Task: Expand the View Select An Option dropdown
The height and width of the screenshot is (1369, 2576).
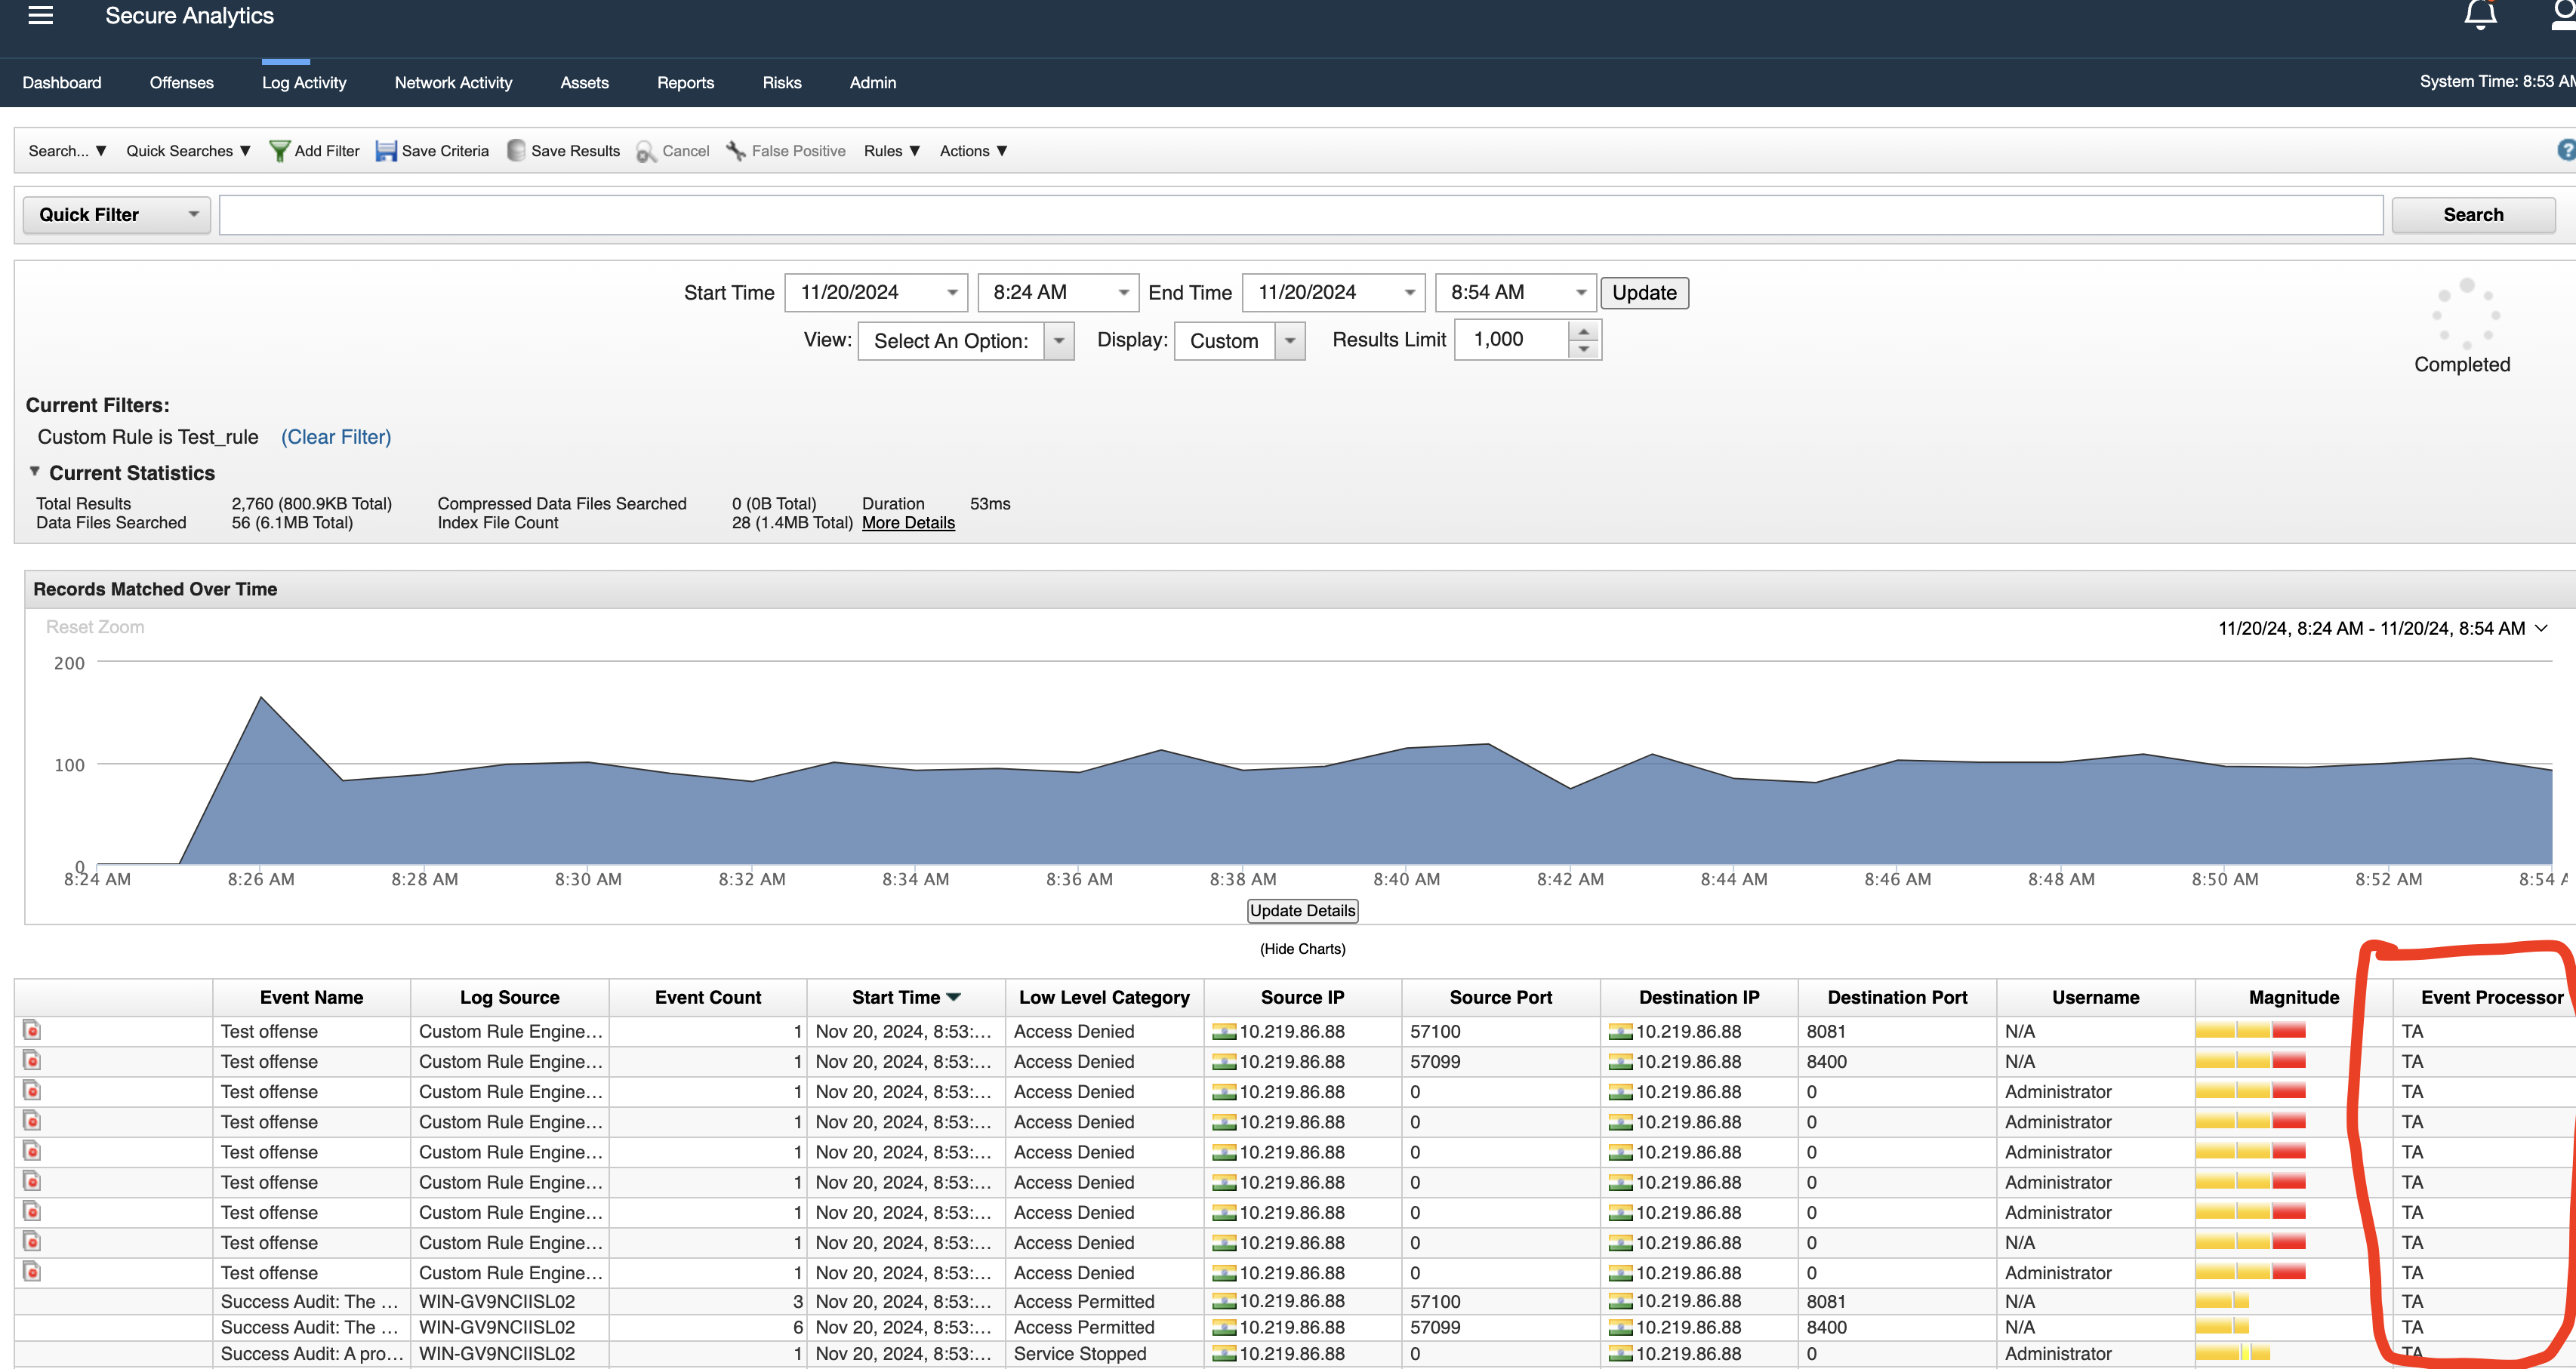Action: (965, 341)
